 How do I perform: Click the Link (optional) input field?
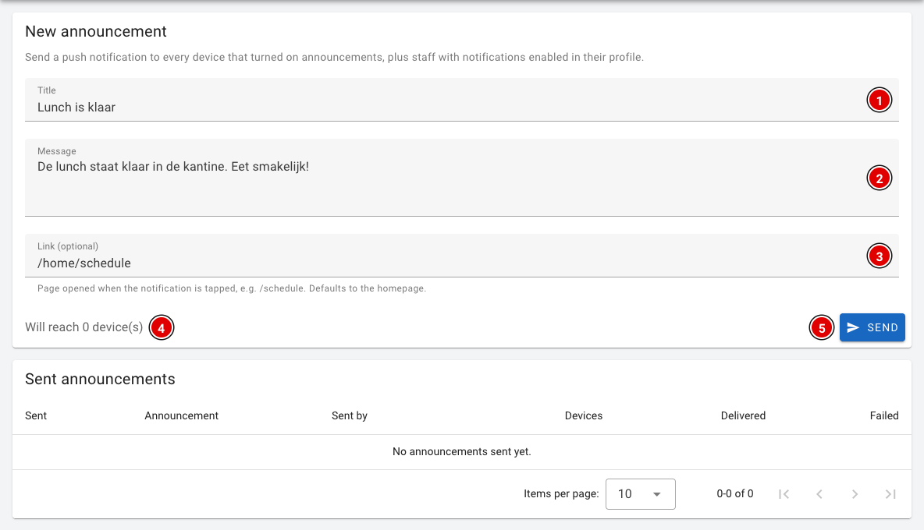coord(461,256)
